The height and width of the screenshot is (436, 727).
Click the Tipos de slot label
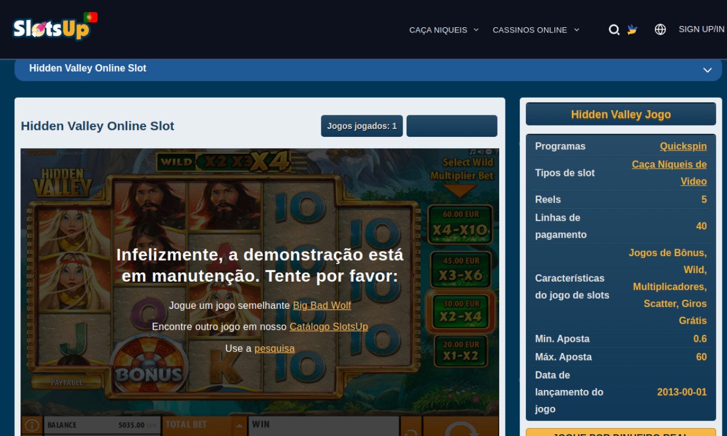(565, 173)
